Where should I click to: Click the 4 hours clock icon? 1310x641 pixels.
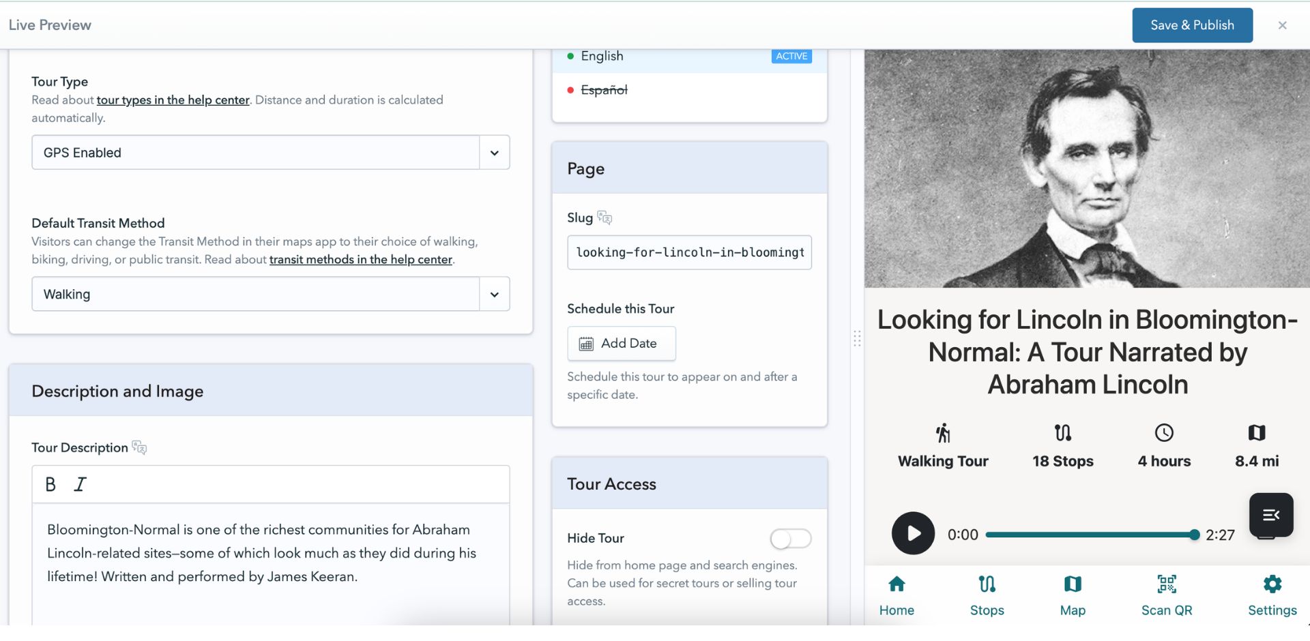coord(1163,433)
